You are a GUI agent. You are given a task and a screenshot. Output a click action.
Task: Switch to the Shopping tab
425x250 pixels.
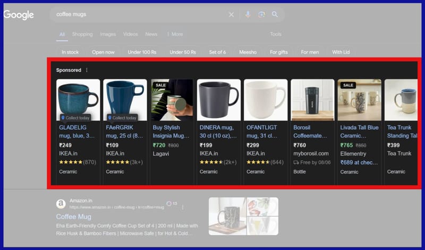[82, 34]
